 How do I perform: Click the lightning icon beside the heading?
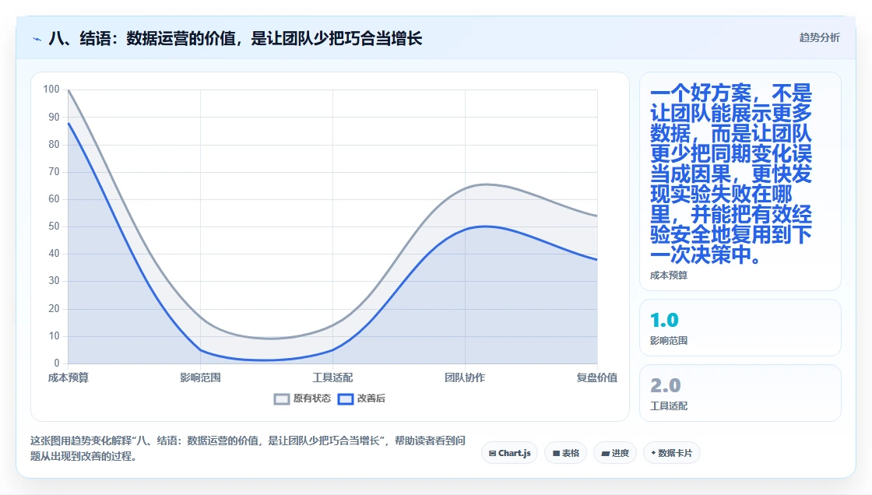tap(37, 39)
